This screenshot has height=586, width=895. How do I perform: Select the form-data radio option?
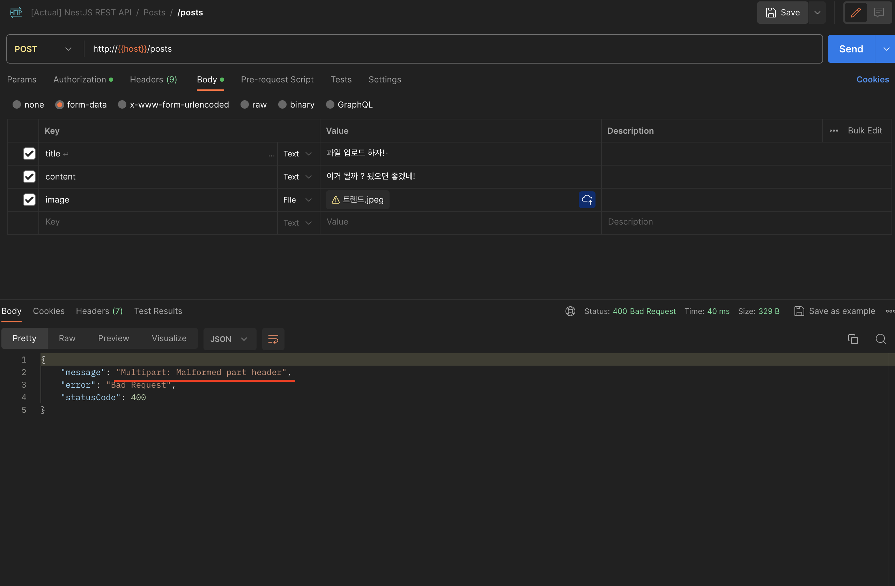(59, 104)
